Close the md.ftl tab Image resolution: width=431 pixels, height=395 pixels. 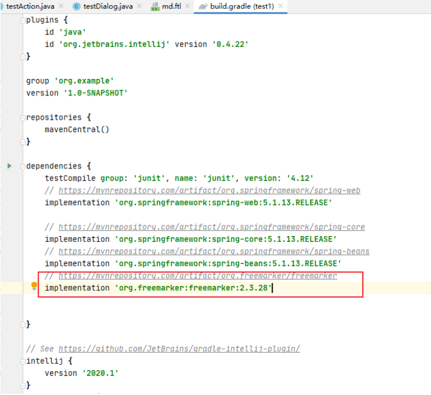coord(188,6)
